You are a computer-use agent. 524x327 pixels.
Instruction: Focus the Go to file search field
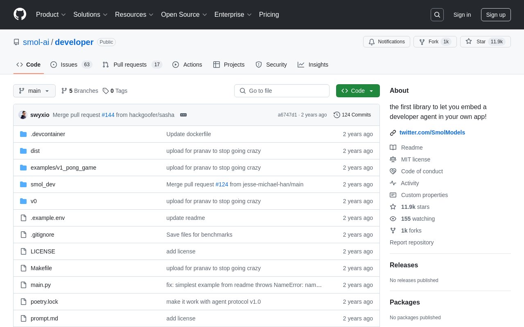coord(282,91)
